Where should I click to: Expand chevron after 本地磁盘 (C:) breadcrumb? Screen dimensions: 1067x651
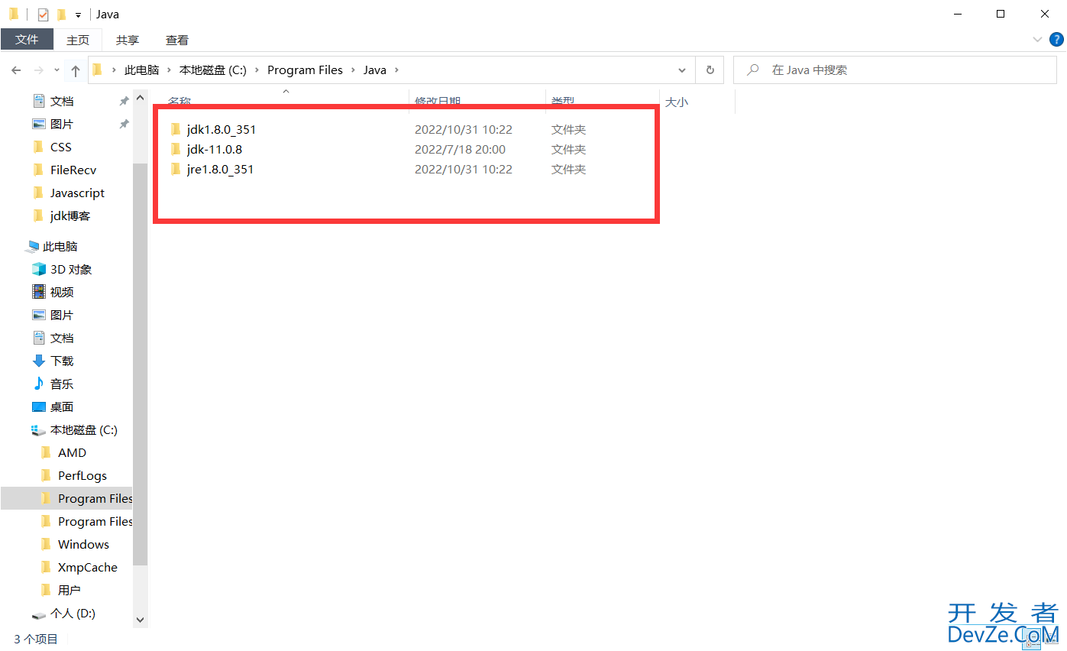pyautogui.click(x=257, y=70)
